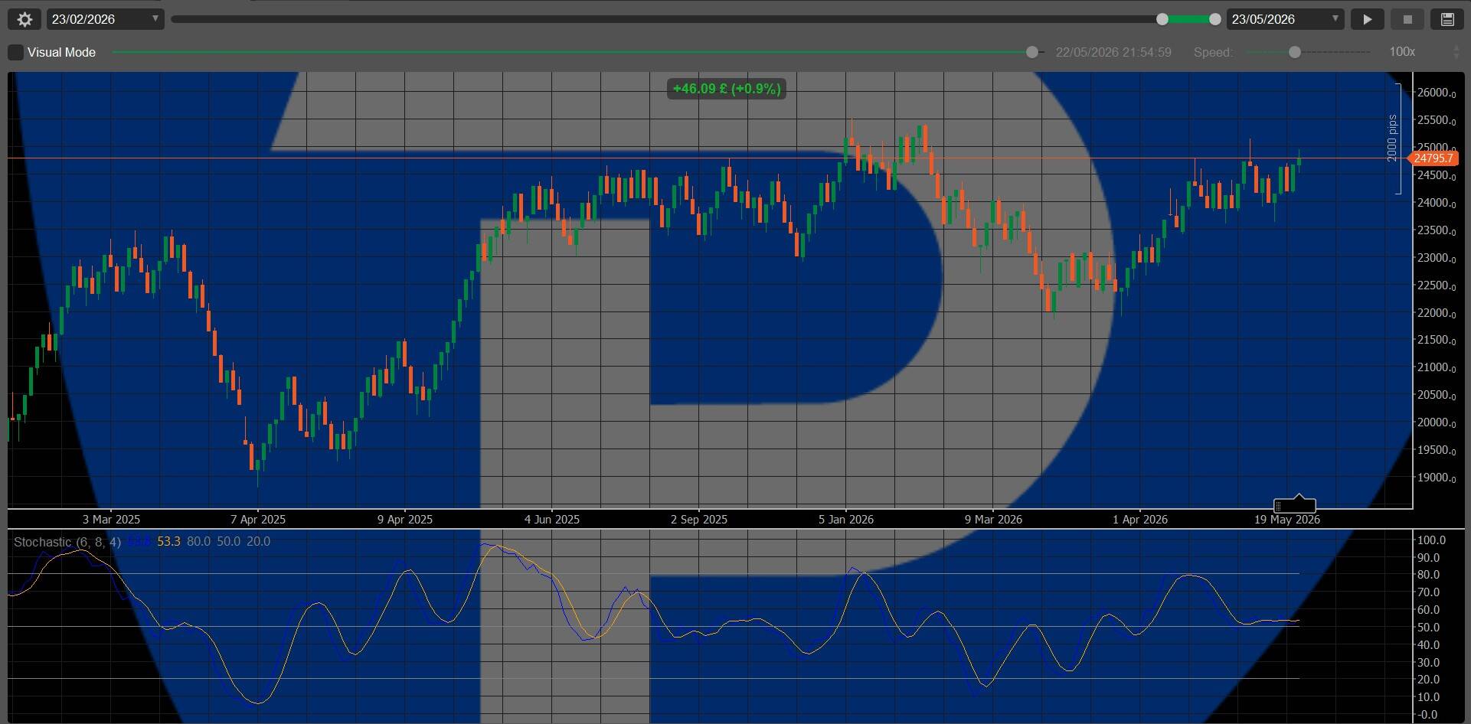Open the 23/02/2026 start date dropdown
The width and height of the screenshot is (1471, 724).
[106, 19]
